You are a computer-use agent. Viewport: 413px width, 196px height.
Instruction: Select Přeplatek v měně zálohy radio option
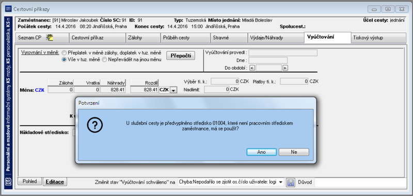64,53
